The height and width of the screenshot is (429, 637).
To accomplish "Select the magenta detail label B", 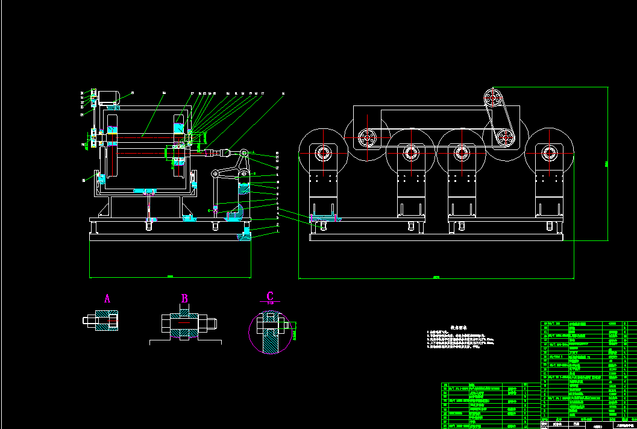I will click(x=184, y=299).
